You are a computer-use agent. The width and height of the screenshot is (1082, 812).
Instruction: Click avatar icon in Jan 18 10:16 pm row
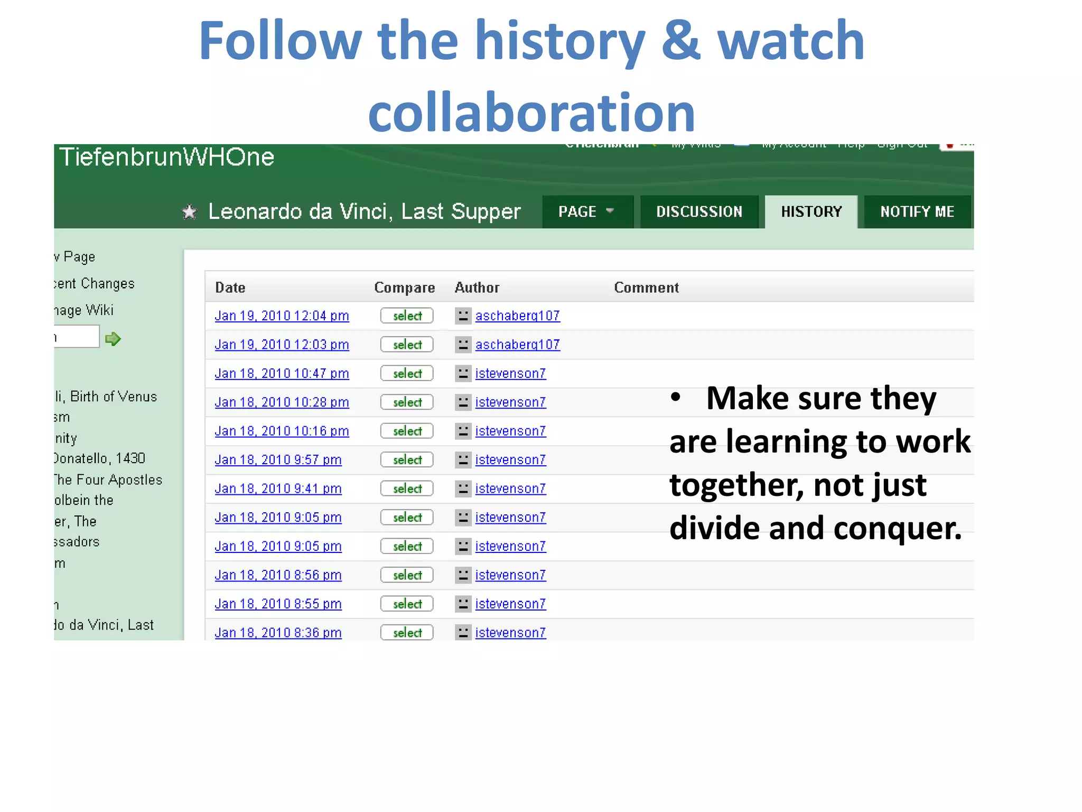coord(463,431)
